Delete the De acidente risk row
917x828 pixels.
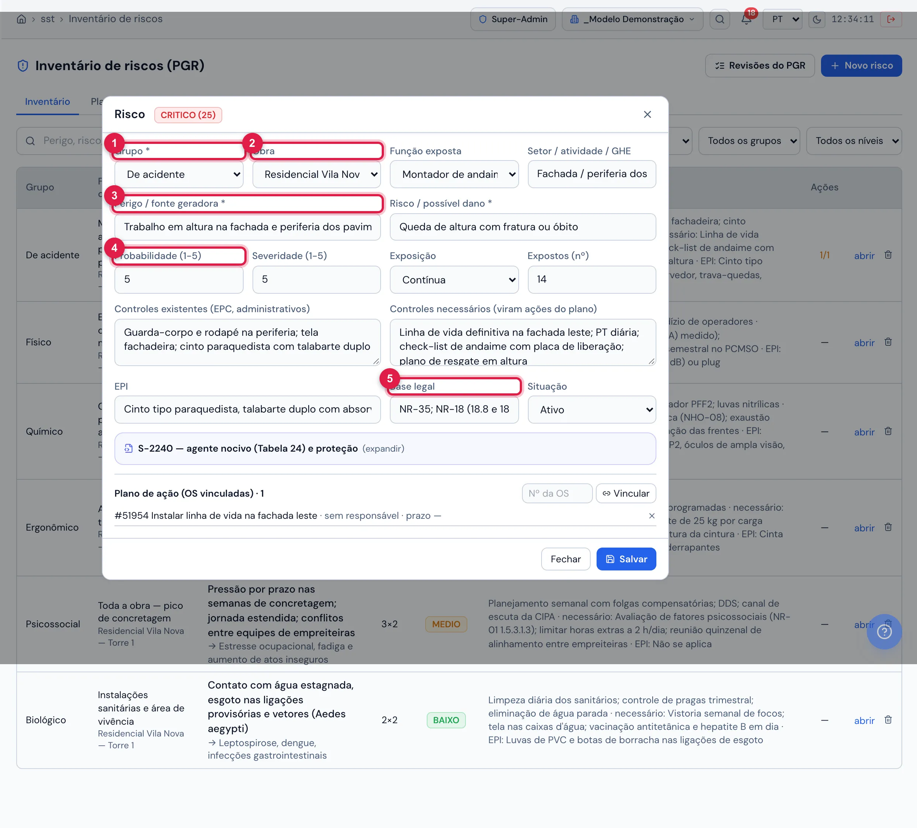(x=888, y=254)
